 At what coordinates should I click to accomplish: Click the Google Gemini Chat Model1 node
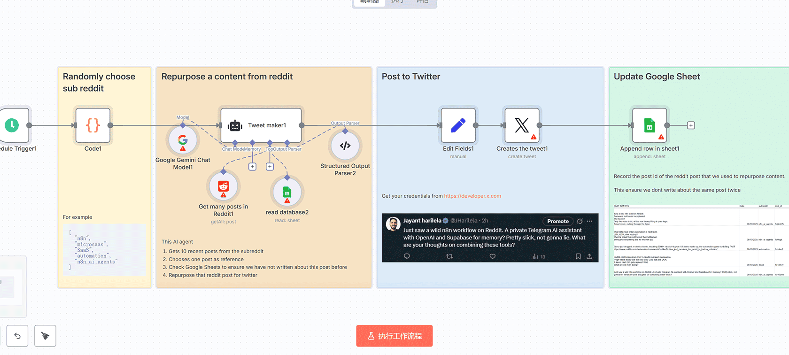pos(183,140)
